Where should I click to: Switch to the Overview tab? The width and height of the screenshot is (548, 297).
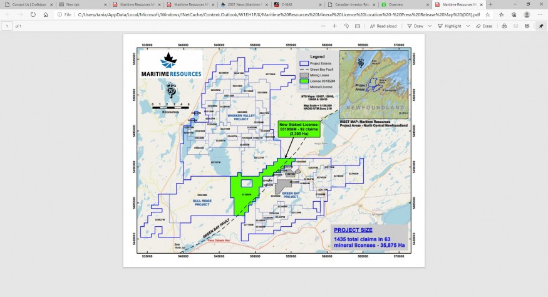pos(405,4)
